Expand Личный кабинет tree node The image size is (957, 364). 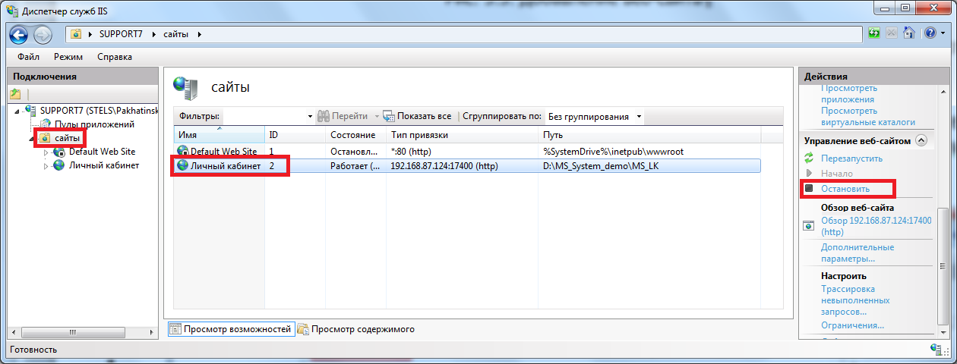(46, 166)
